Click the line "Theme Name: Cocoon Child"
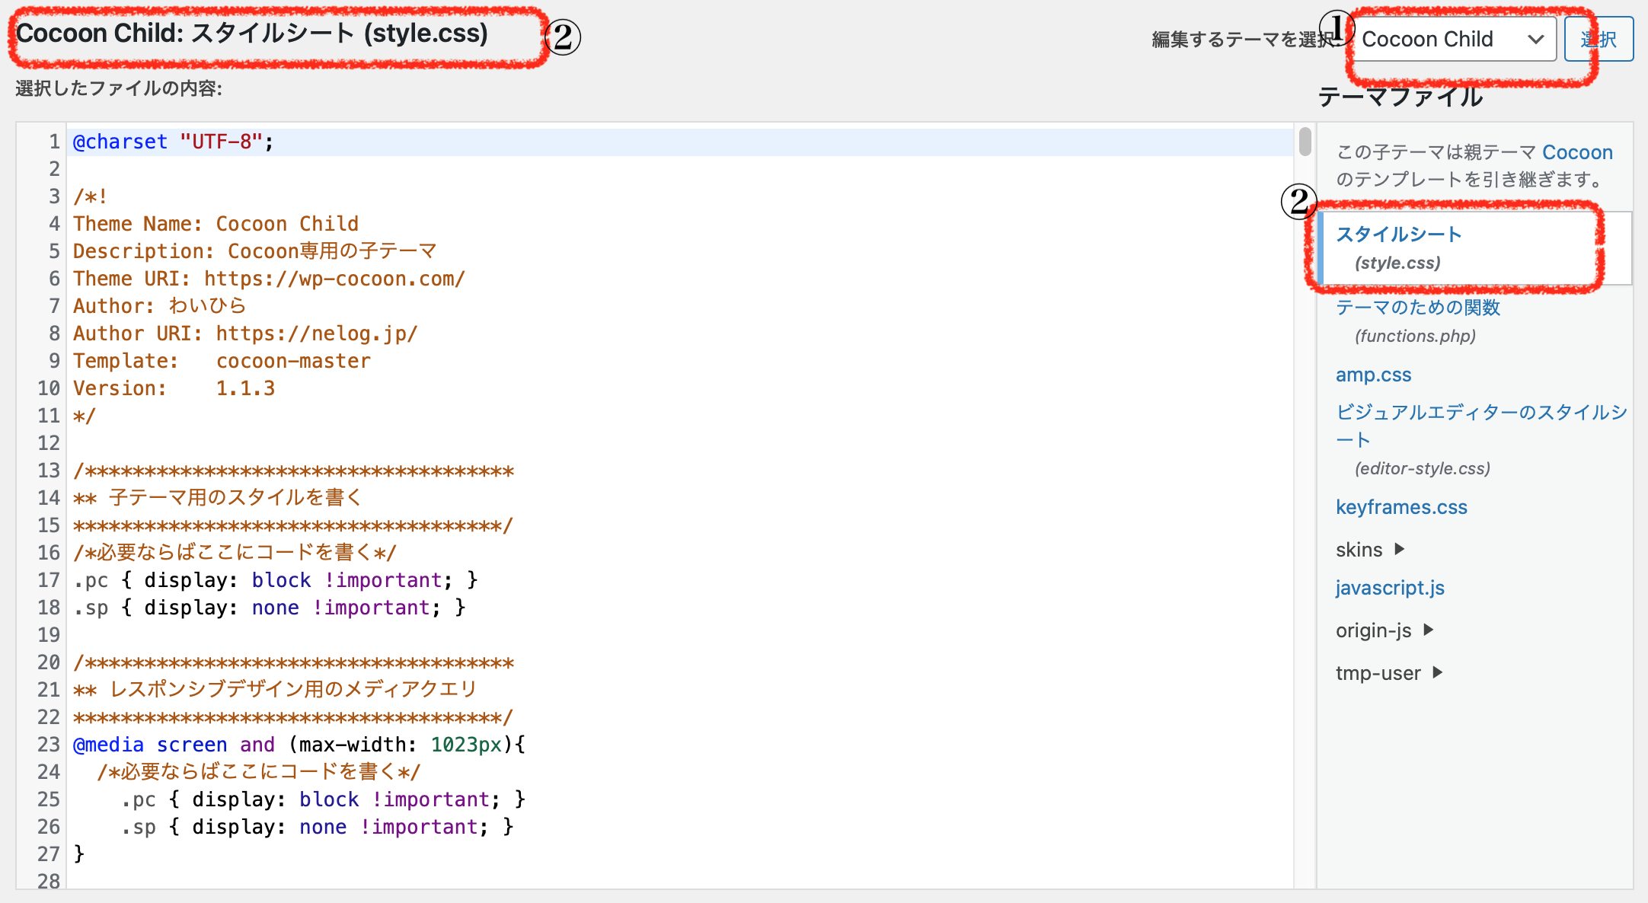Image resolution: width=1648 pixels, height=903 pixels. tap(216, 224)
